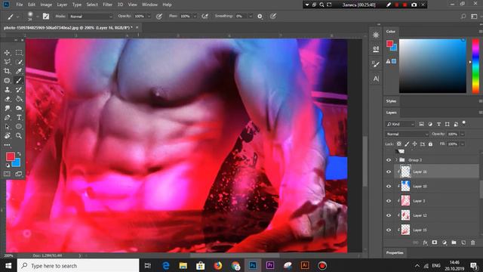Delete layer with trash icon
The image size is (483, 272).
coord(473,243)
